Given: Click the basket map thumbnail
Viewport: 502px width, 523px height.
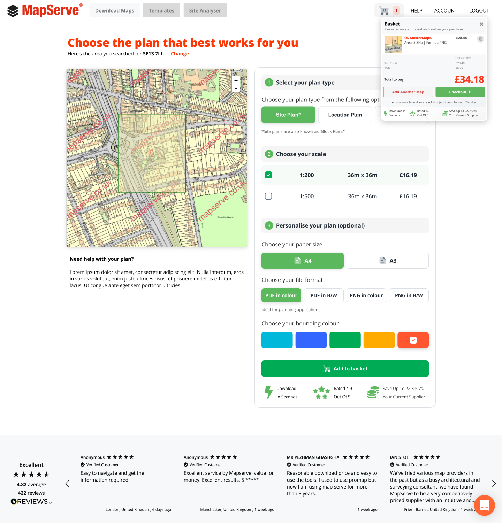Looking at the screenshot, I should [x=393, y=45].
